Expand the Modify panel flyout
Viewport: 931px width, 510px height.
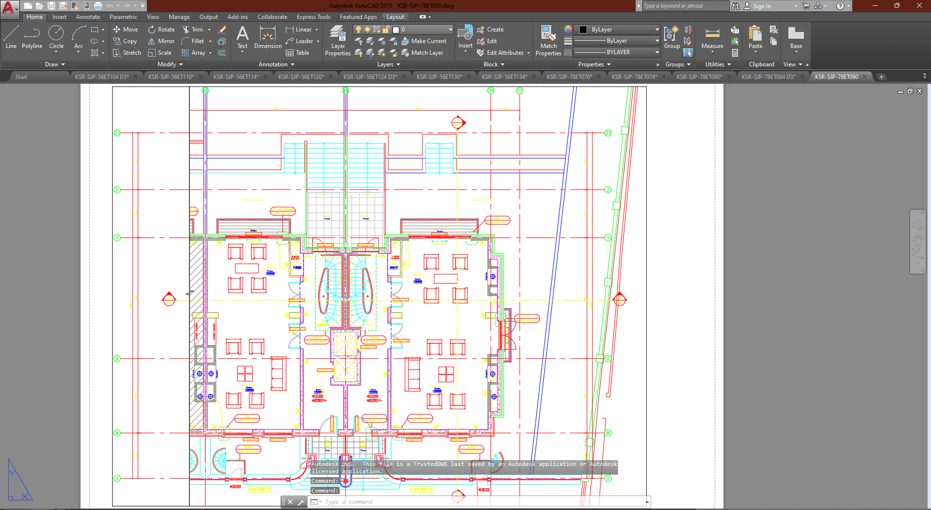pos(170,64)
